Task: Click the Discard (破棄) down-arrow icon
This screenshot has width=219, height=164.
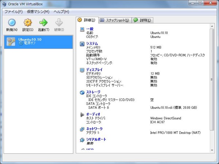Action: click(x=59, y=22)
